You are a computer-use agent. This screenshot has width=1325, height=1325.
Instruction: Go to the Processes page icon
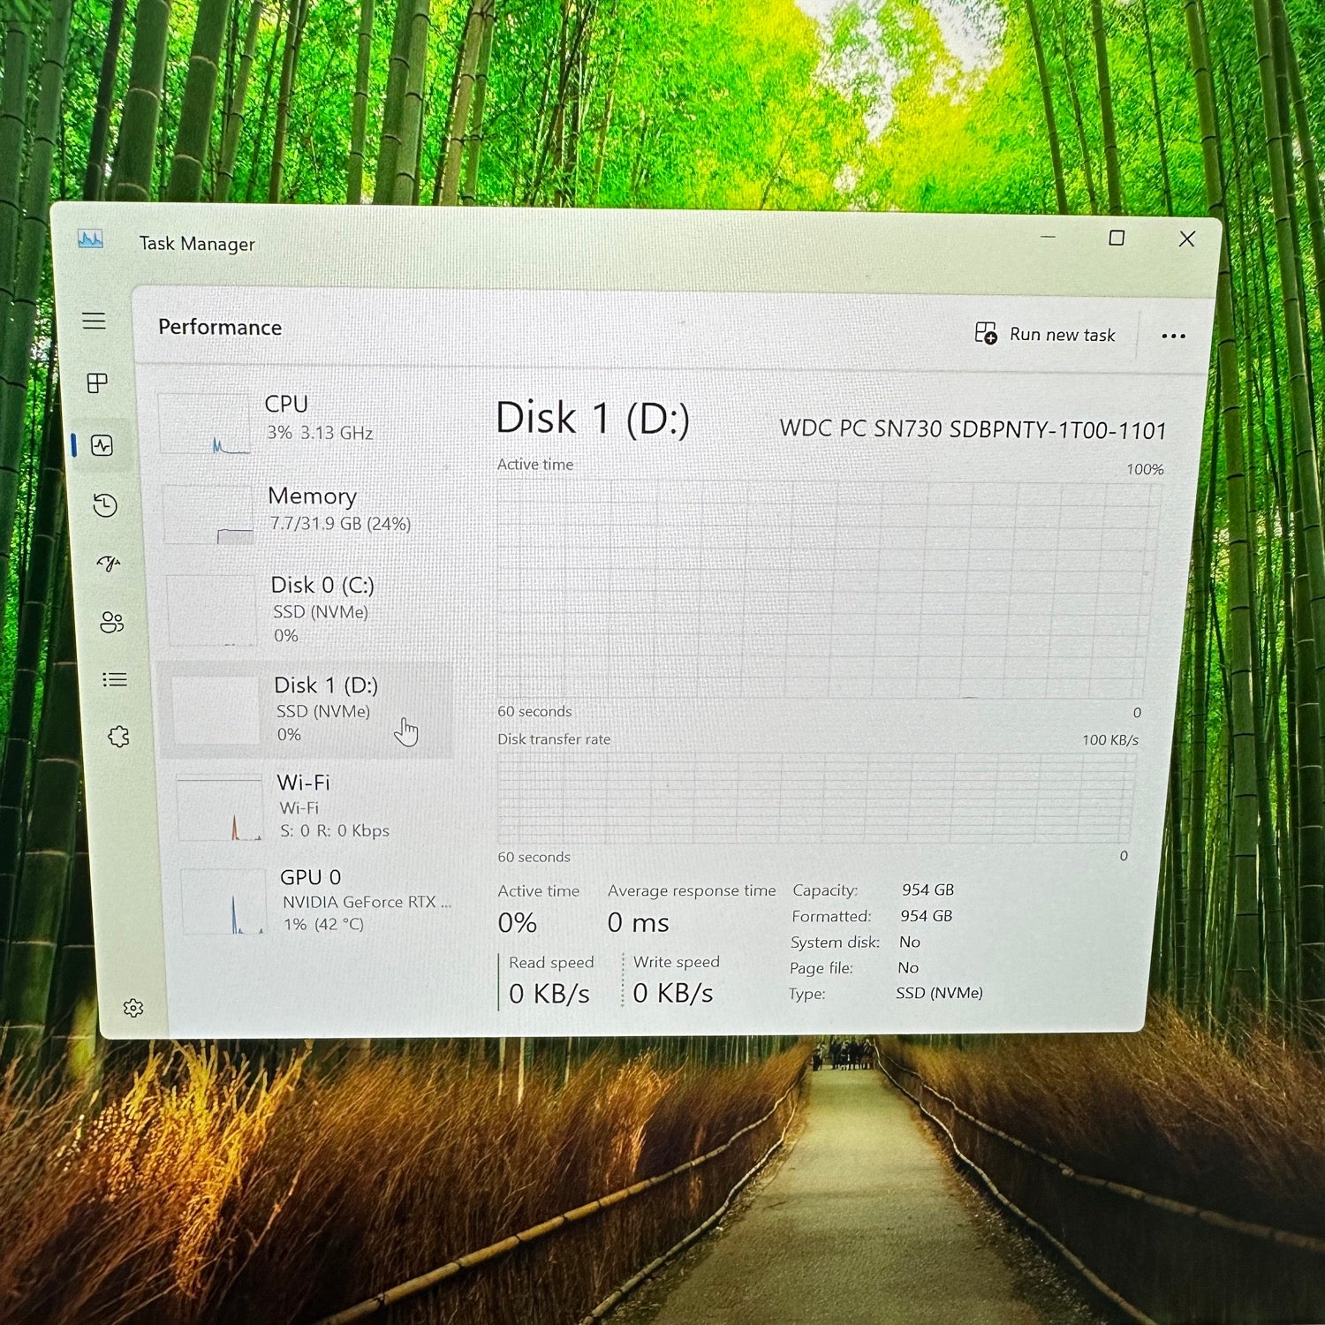[x=97, y=382]
